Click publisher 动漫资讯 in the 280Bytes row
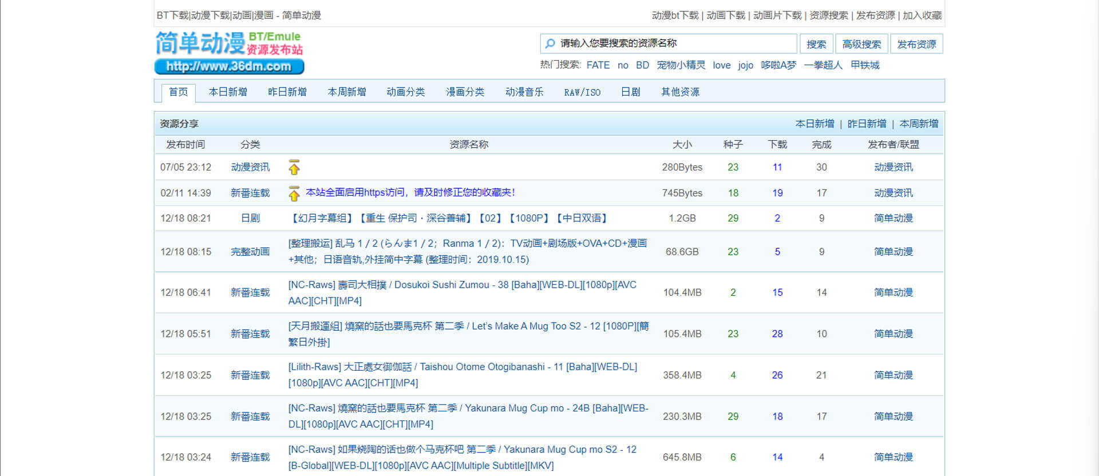Image resolution: width=1099 pixels, height=476 pixels. coord(894,167)
